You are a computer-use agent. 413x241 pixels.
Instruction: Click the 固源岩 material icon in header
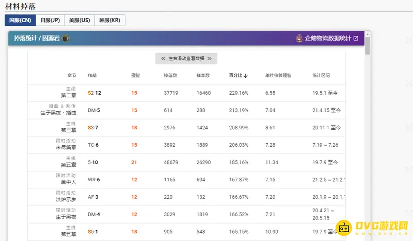66,39
